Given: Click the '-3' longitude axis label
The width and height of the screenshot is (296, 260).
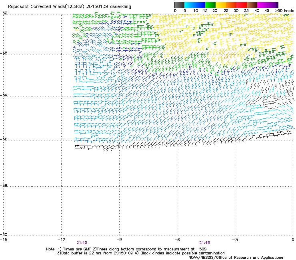Looking at the screenshot, I should (235, 240).
